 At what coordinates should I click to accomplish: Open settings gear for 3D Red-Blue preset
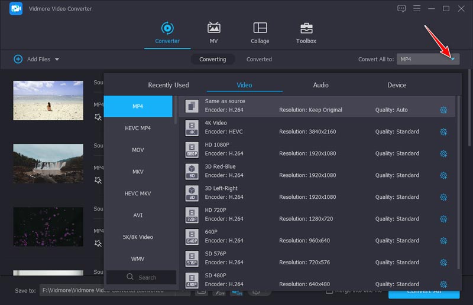pos(443,176)
